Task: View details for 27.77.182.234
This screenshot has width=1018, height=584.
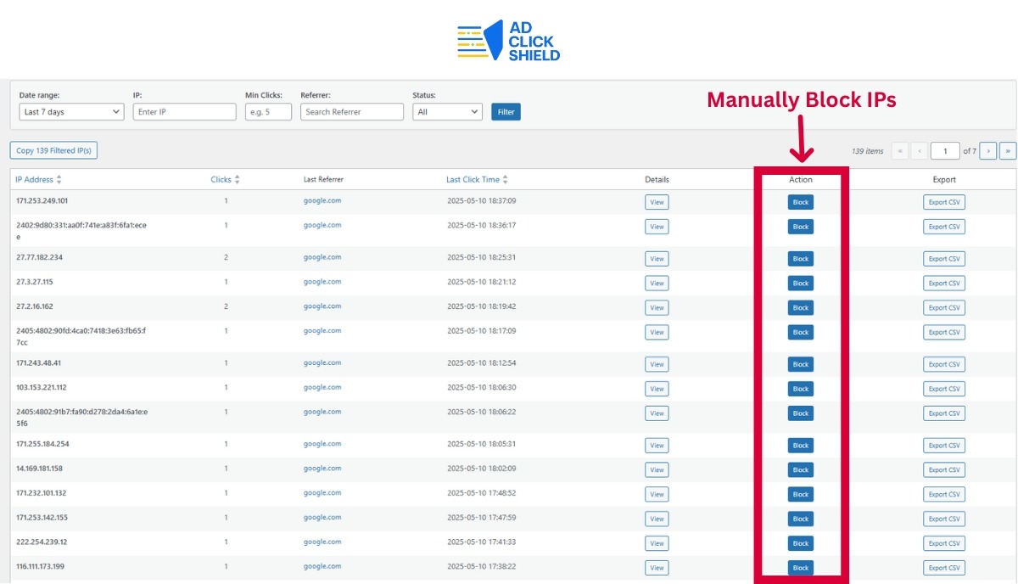Action: [657, 259]
